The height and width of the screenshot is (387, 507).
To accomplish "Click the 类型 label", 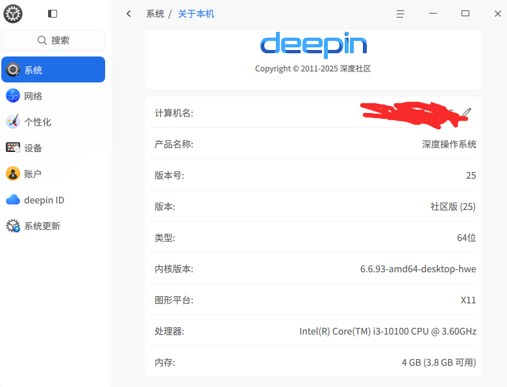I will pos(165,238).
